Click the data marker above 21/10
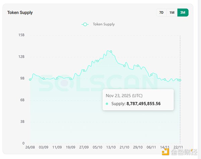Screen dimensions: 201x159 click(x=124, y=65)
